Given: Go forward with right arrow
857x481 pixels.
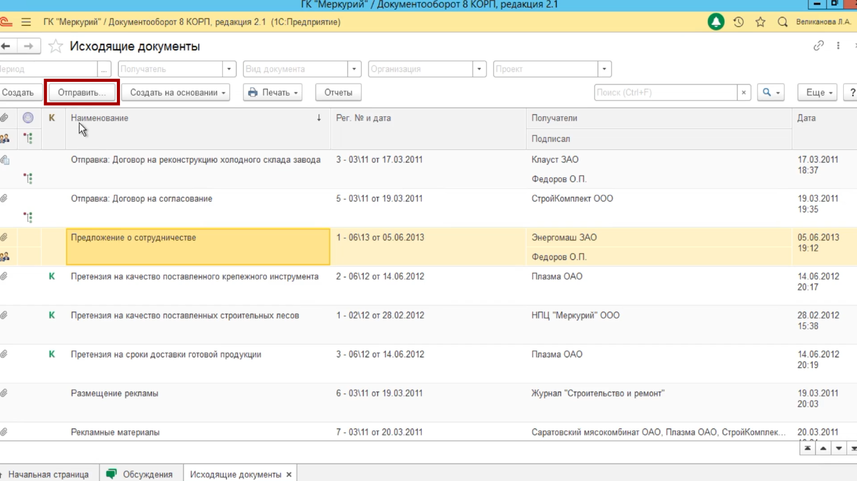Looking at the screenshot, I should coord(29,46).
